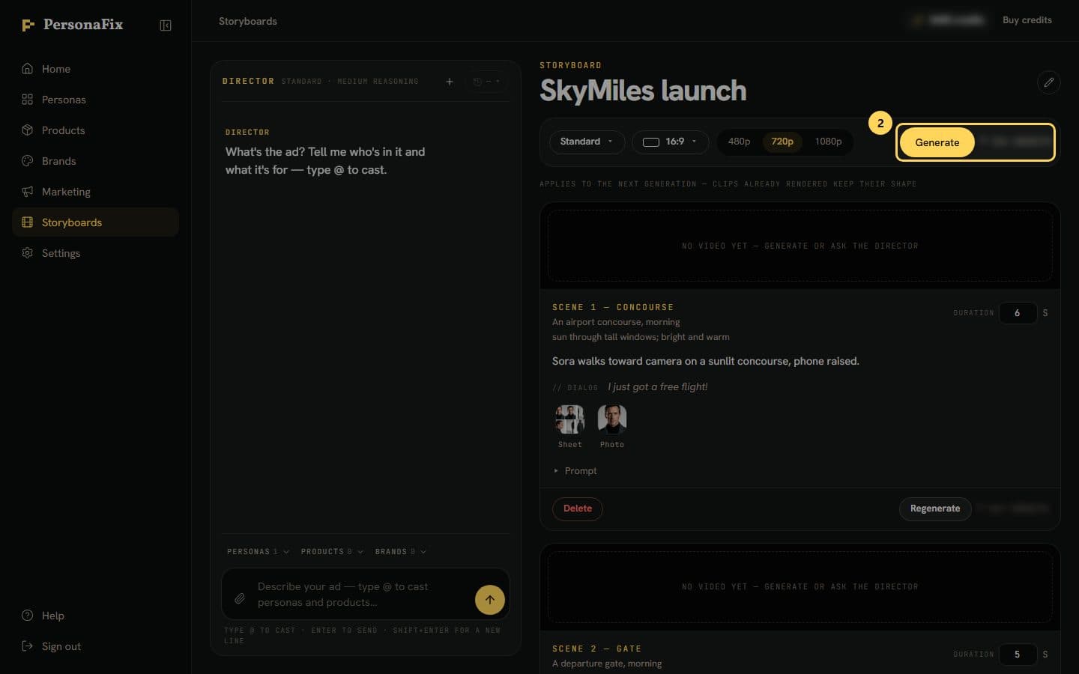Click the PersonaFix logo
Screen dimensions: 1079x674
72,25
